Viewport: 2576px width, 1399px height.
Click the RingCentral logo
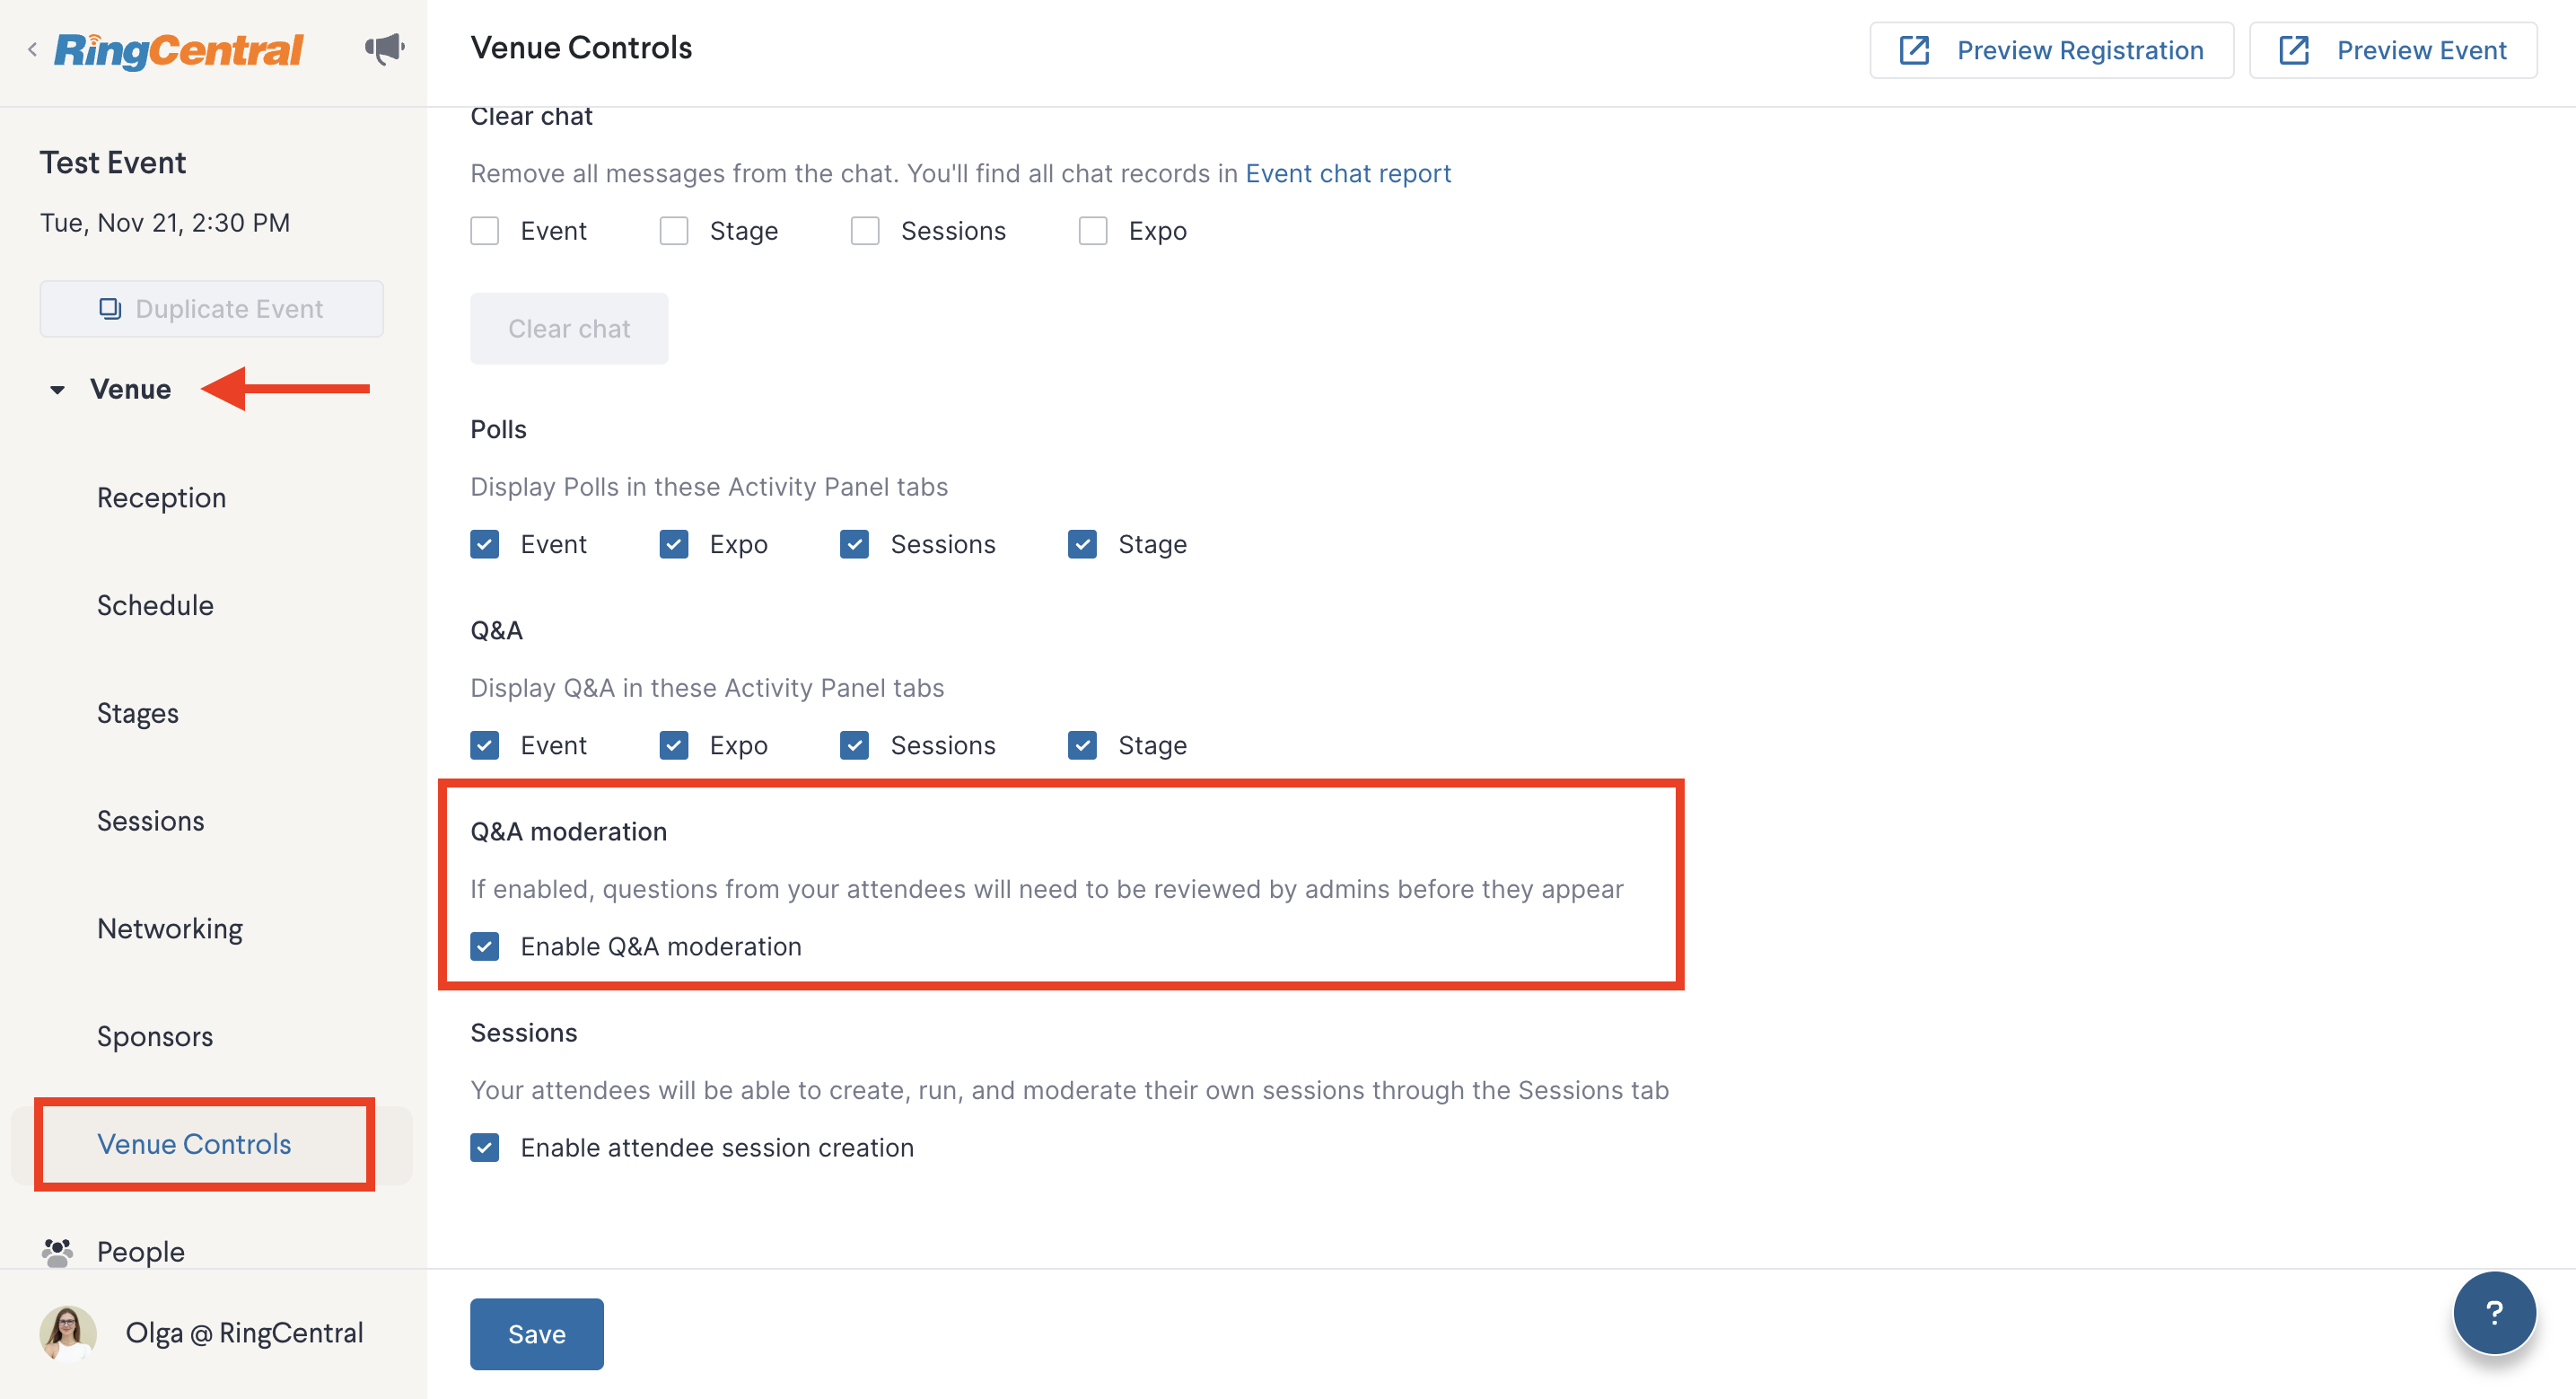(x=178, y=50)
